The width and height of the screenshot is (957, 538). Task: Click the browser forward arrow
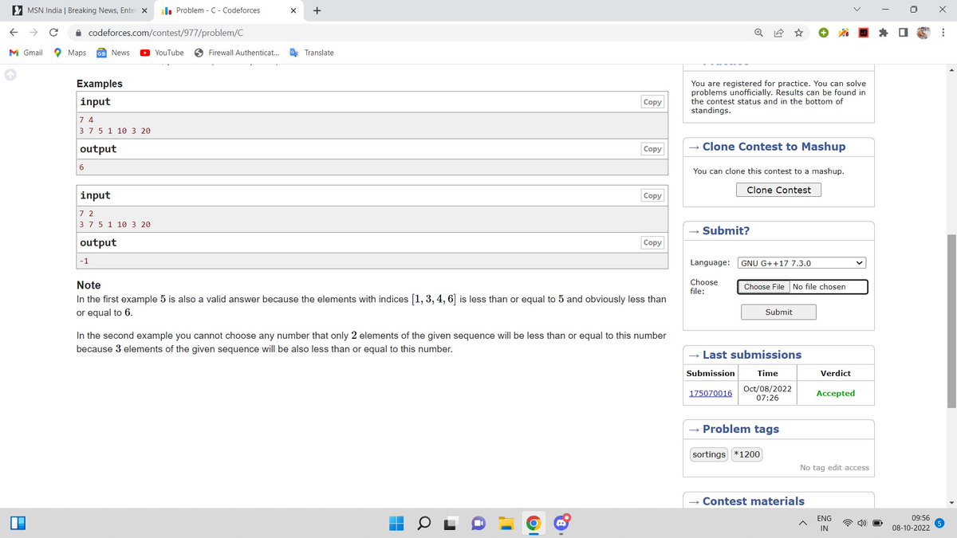click(33, 33)
